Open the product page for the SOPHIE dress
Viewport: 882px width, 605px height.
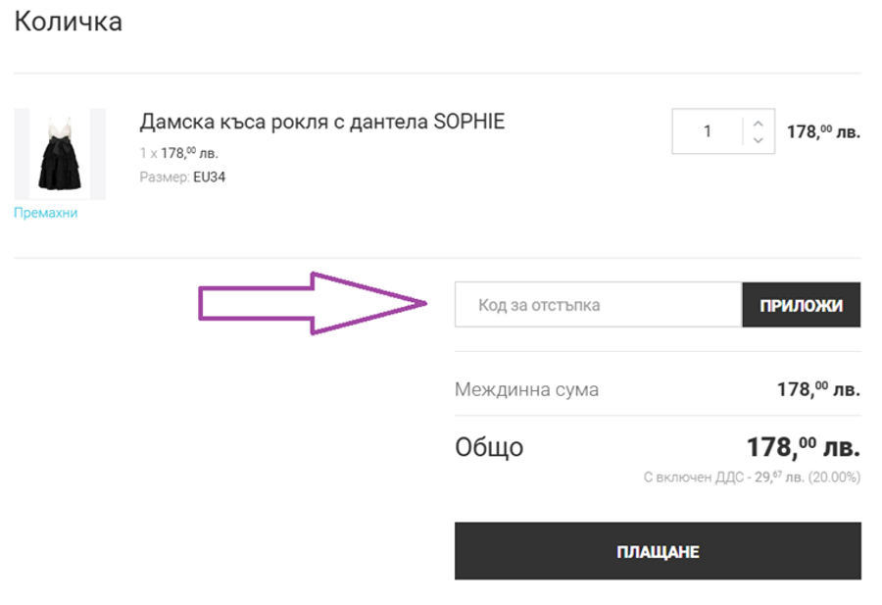coord(320,120)
